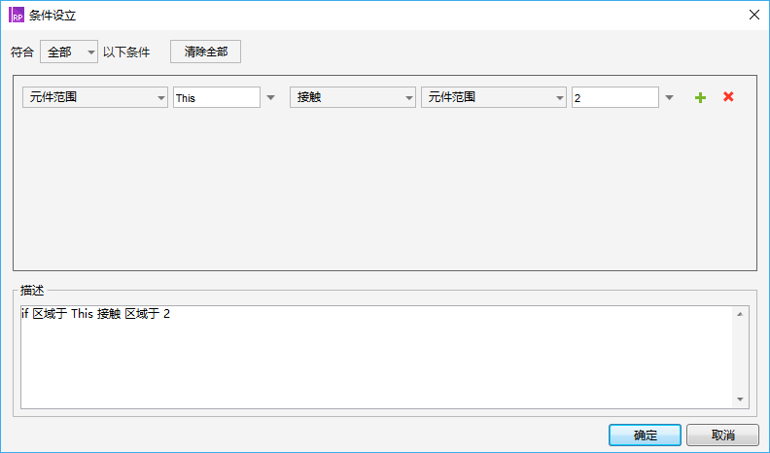Expand the second 元件范围 dropdown
The width and height of the screenshot is (770, 453).
click(x=493, y=97)
